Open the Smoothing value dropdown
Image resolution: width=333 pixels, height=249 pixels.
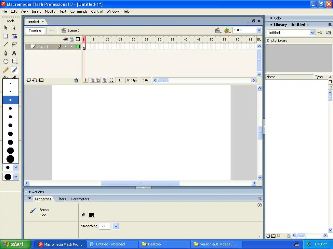[116, 226]
